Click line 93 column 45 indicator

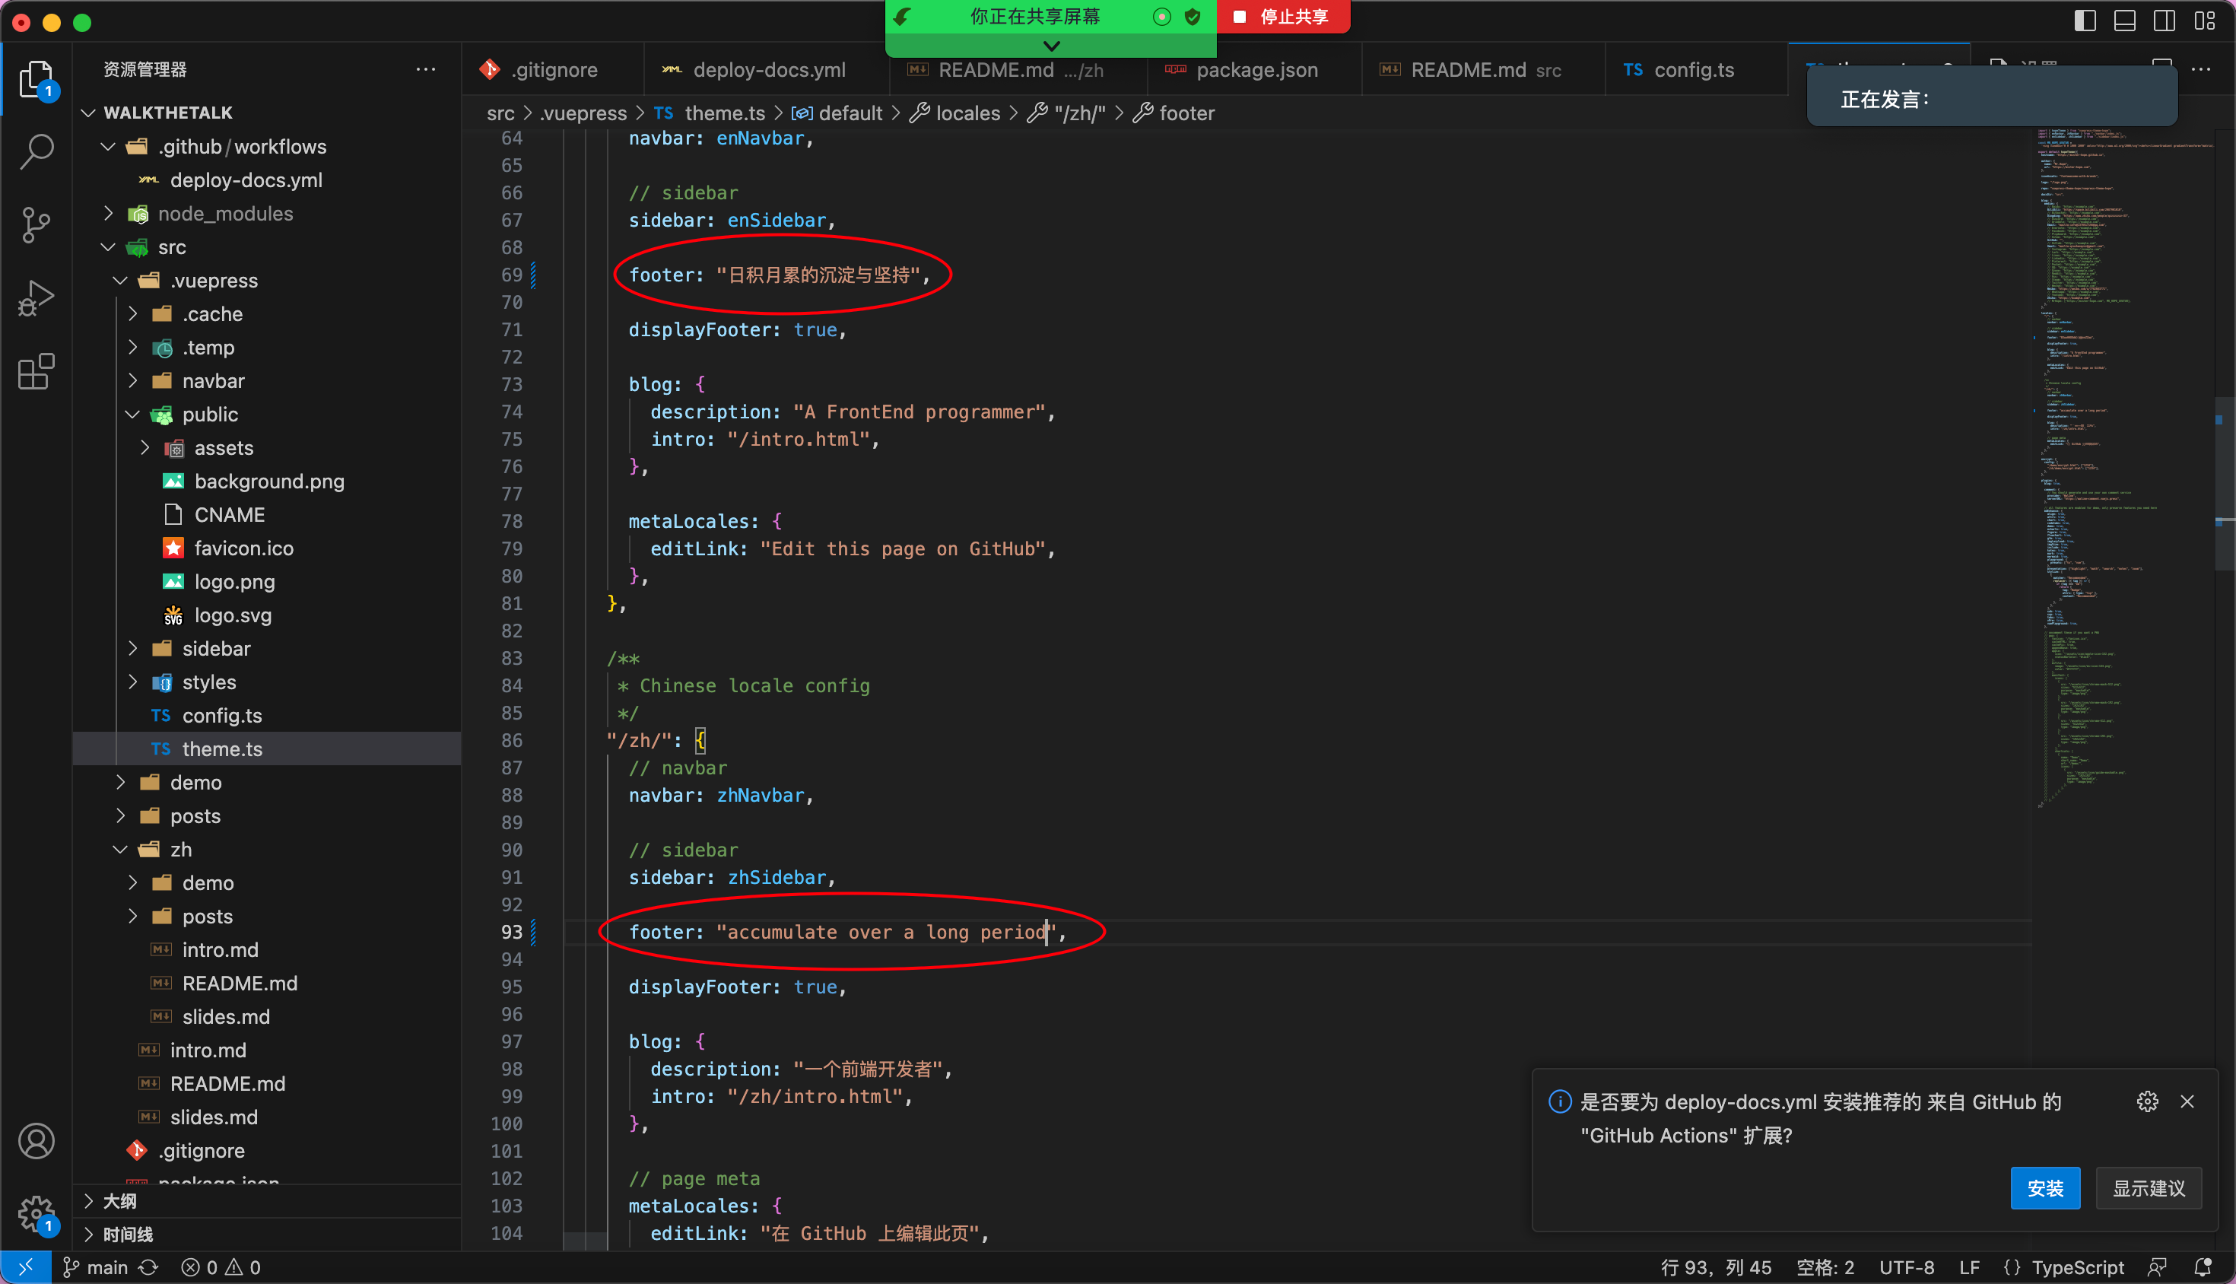(x=1716, y=1267)
